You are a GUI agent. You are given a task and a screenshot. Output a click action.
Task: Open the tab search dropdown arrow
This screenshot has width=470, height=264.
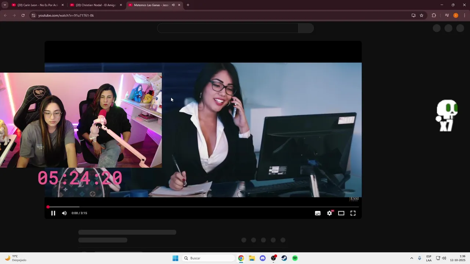coord(5,5)
